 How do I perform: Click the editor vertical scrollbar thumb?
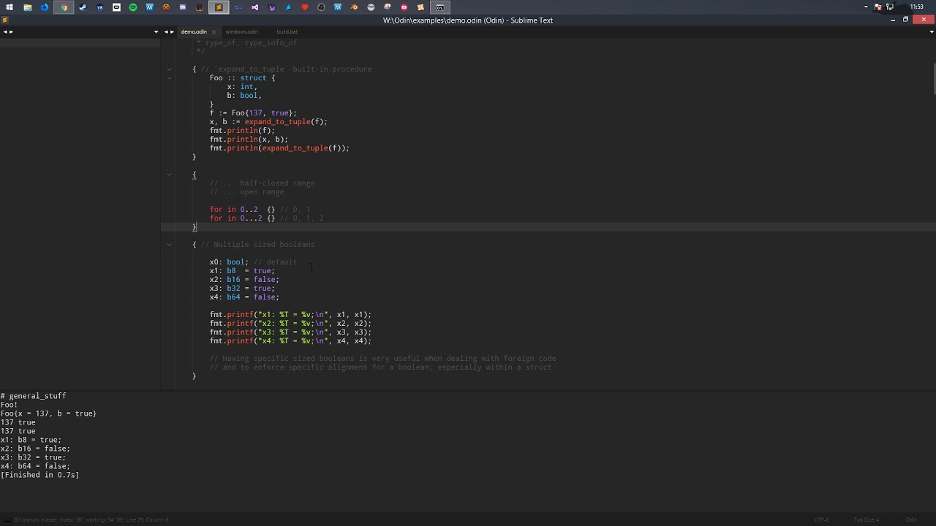934,80
